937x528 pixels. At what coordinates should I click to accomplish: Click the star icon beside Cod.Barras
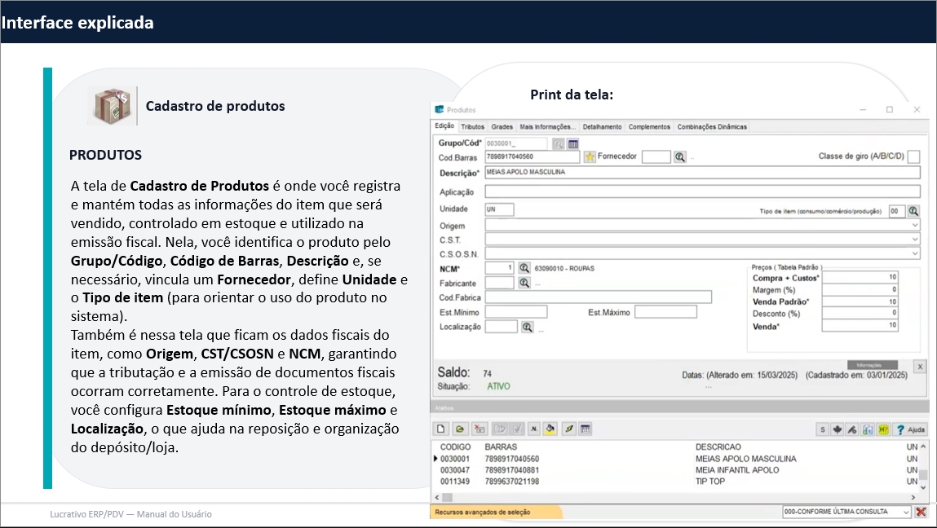(x=590, y=156)
